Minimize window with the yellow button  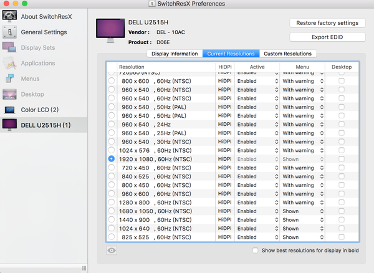click(x=16, y=3)
